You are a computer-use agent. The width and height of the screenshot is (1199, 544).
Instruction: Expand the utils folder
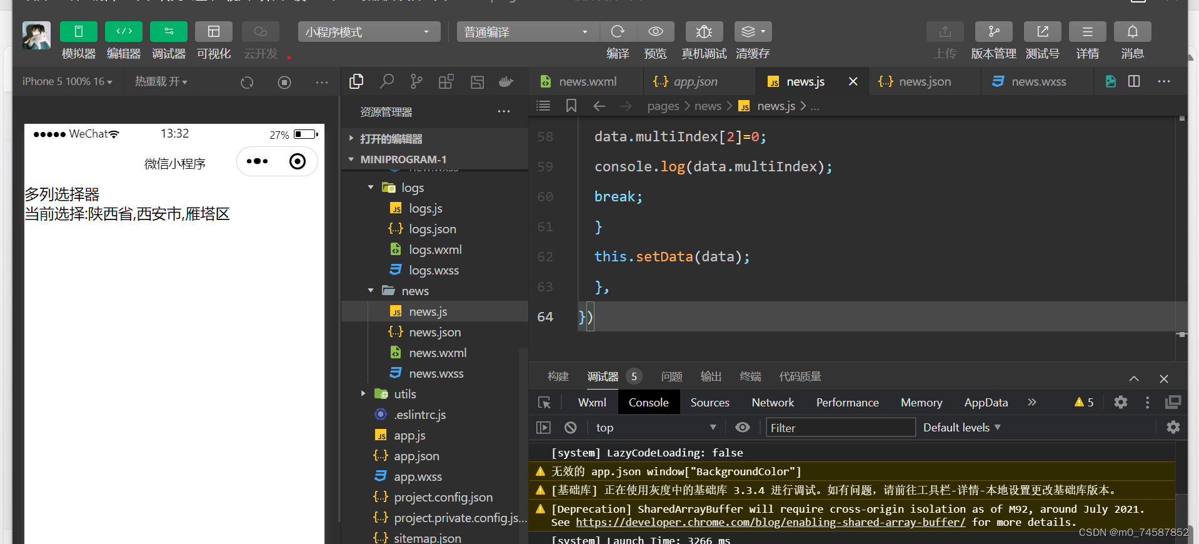pos(363,393)
